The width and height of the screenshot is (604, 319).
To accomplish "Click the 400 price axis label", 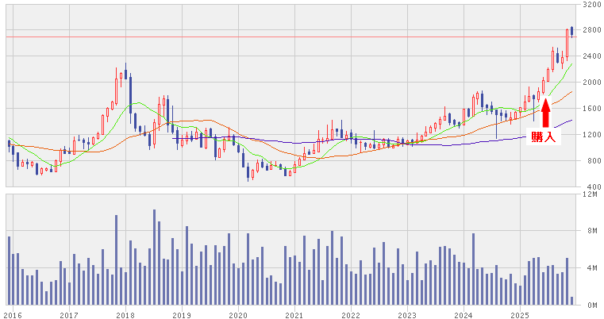I will (590, 187).
